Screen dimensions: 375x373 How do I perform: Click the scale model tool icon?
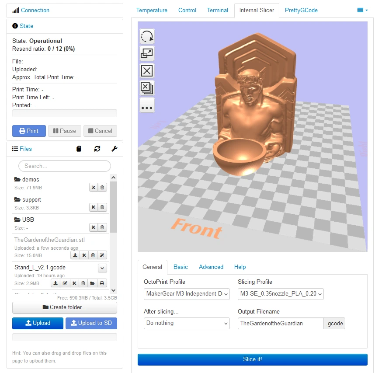147,54
